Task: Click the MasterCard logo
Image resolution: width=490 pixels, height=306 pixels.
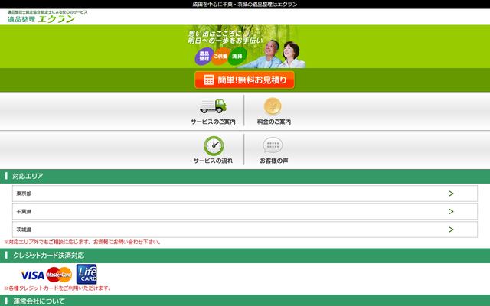Action: pyautogui.click(x=59, y=275)
